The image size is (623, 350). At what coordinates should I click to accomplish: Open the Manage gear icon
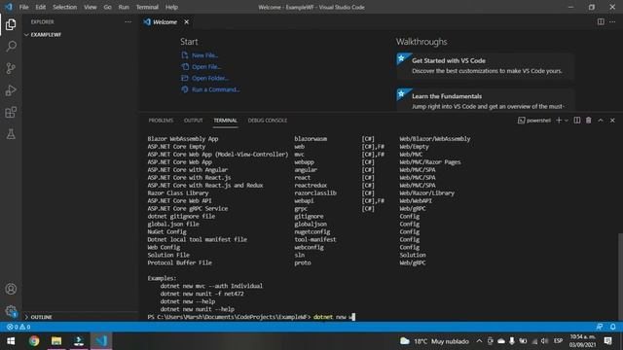point(11,311)
